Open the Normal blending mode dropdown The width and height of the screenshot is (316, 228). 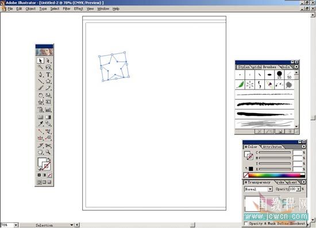(x=270, y=189)
